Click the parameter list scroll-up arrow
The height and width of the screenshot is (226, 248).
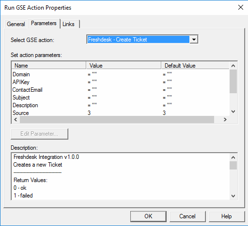click(x=233, y=66)
